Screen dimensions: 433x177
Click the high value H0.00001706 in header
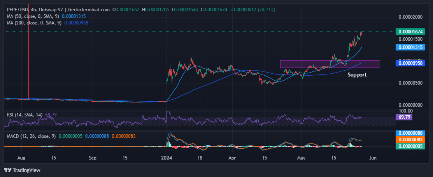(x=156, y=10)
